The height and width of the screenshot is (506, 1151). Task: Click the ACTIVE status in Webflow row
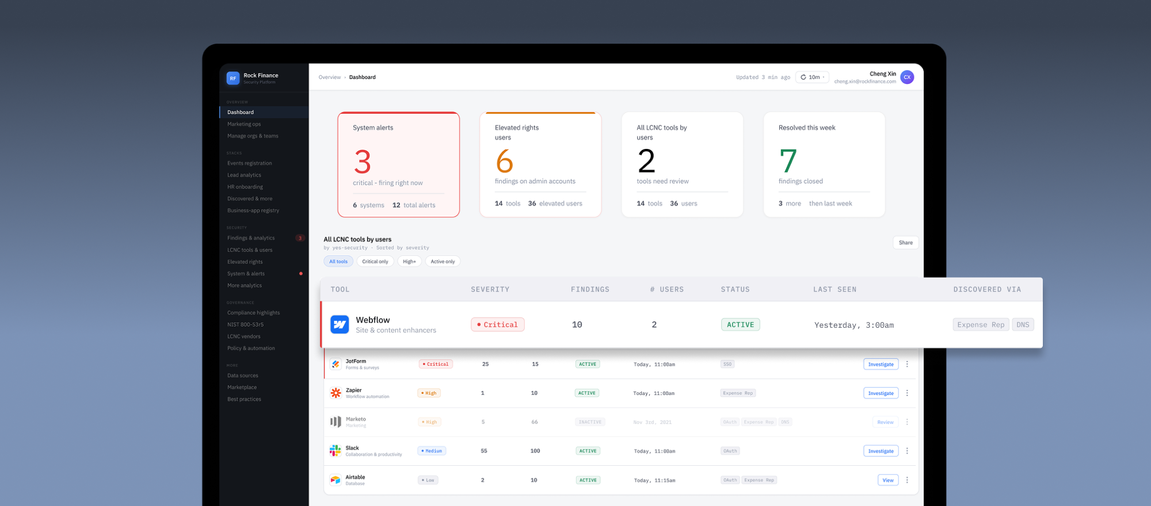pyautogui.click(x=741, y=324)
